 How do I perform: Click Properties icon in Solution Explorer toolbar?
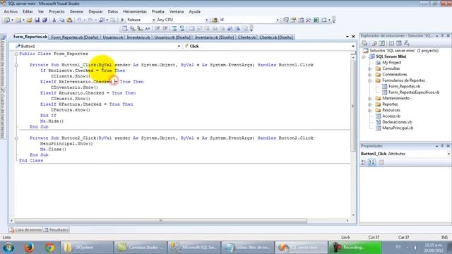pos(364,43)
